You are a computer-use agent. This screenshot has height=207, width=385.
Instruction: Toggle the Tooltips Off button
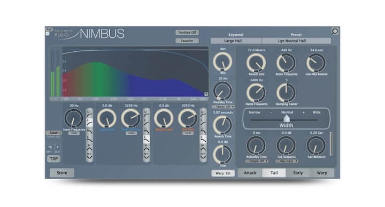tap(187, 33)
